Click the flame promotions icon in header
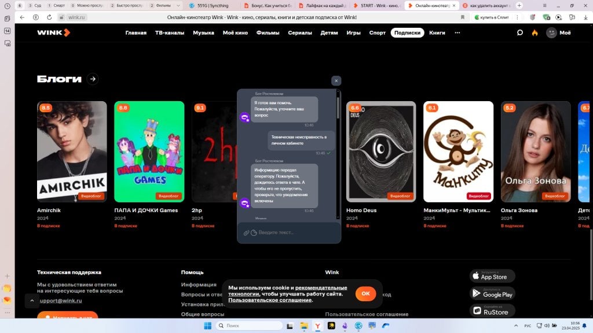This screenshot has height=333, width=593. pyautogui.click(x=535, y=33)
